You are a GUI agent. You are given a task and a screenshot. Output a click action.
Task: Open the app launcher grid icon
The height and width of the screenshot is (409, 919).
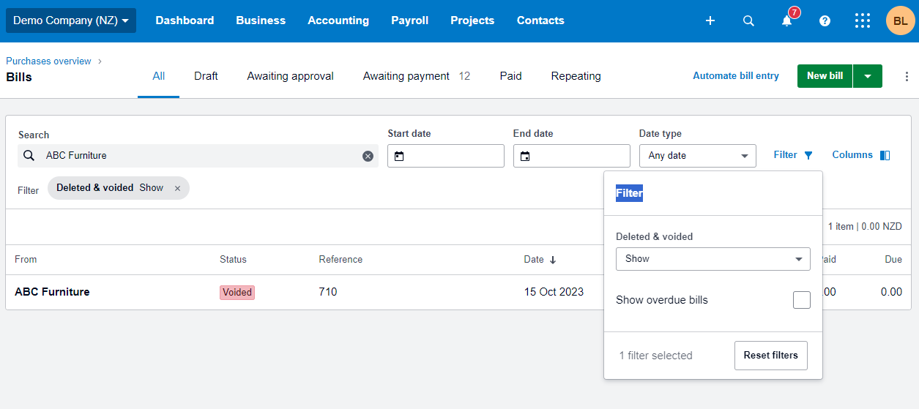(x=863, y=20)
